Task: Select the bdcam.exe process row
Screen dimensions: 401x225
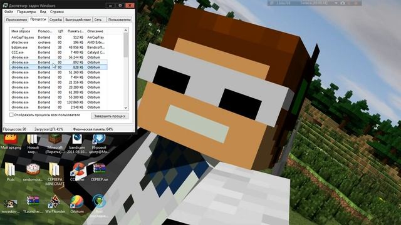Action: pos(58,47)
